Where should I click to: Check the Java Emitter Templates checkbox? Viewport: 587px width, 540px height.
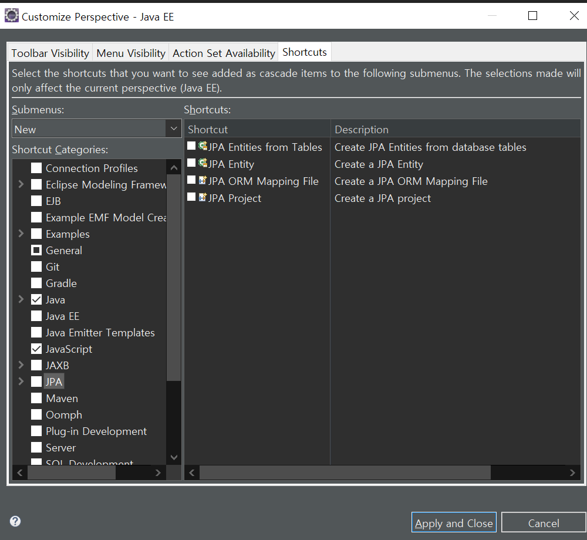pyautogui.click(x=36, y=333)
